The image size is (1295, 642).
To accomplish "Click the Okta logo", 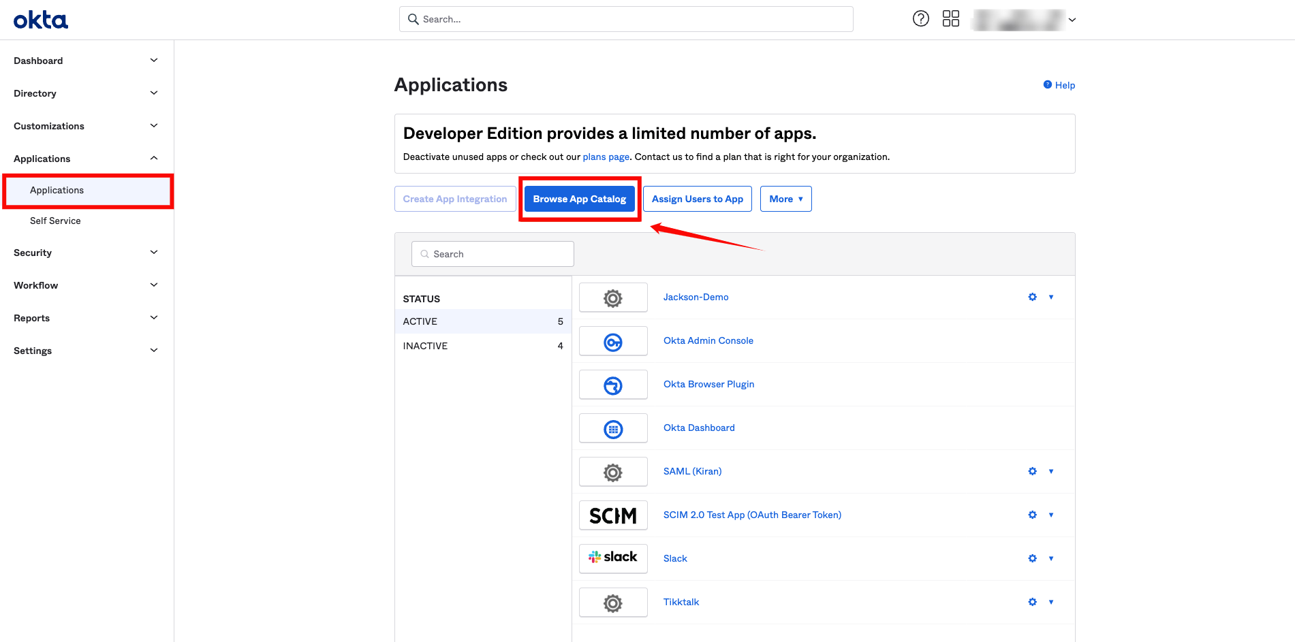I will (x=41, y=20).
